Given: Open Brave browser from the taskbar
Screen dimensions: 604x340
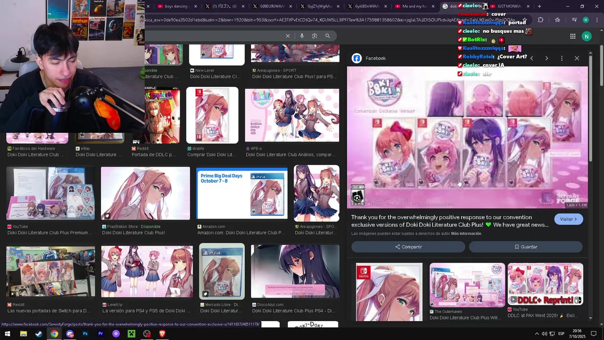Looking at the screenshot, I should pos(162,334).
